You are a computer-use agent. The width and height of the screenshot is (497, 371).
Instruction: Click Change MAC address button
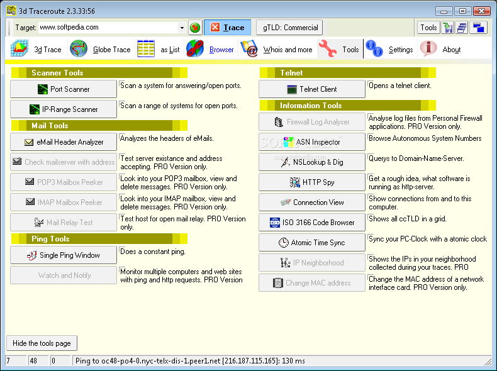[312, 282]
